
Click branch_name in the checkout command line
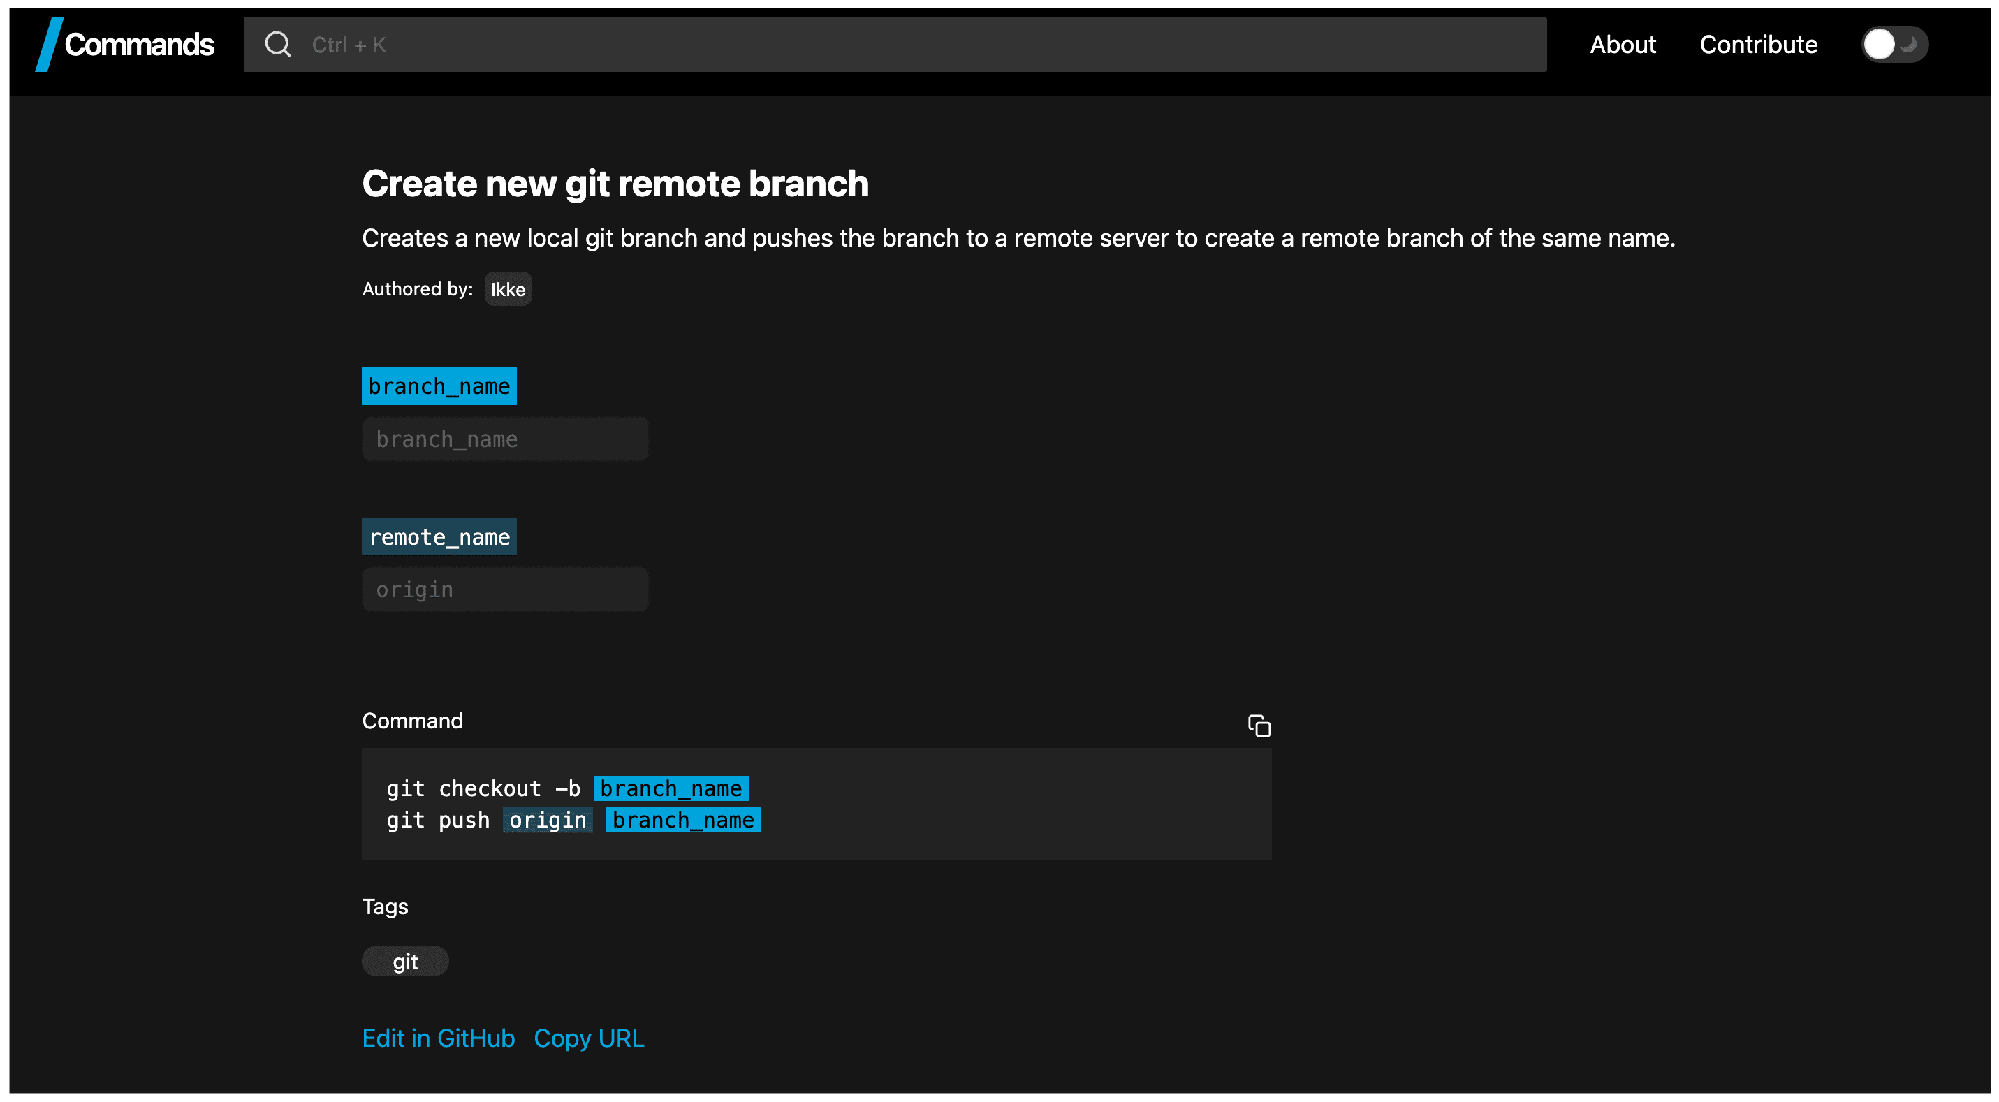click(671, 788)
